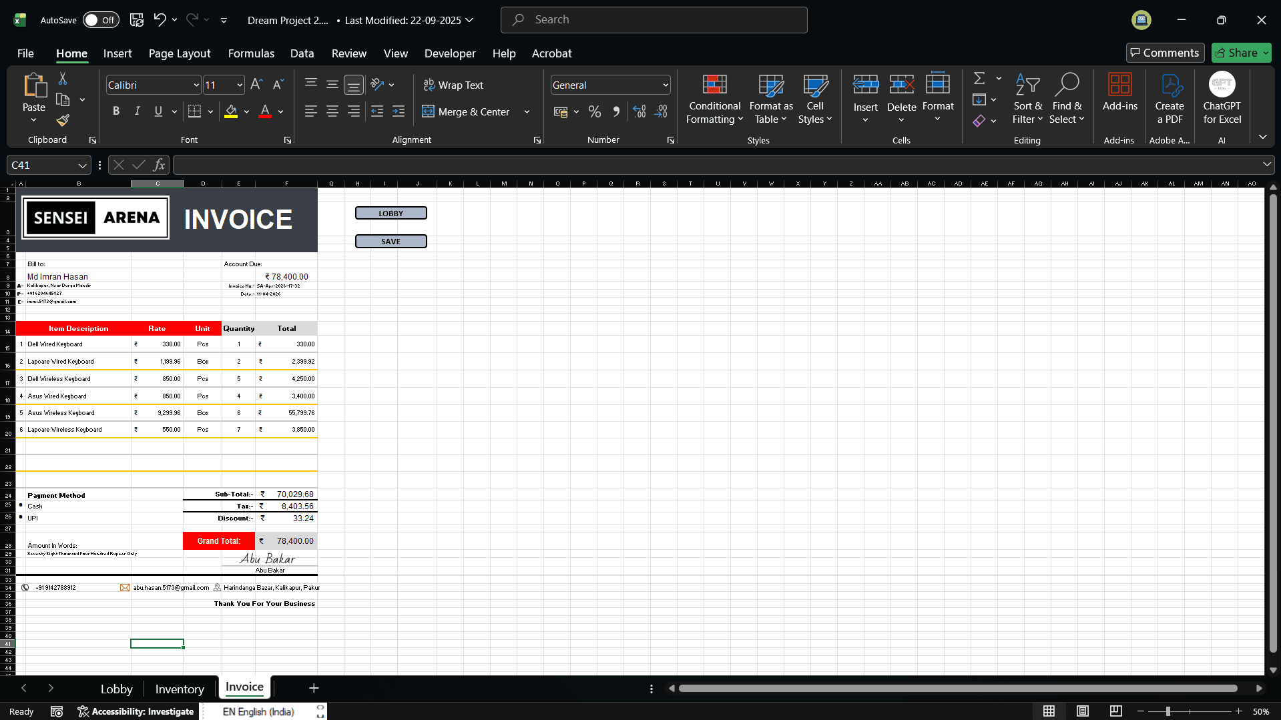Viewport: 1281px width, 720px height.
Task: Switch to Page Break Preview view
Action: pyautogui.click(x=1115, y=711)
